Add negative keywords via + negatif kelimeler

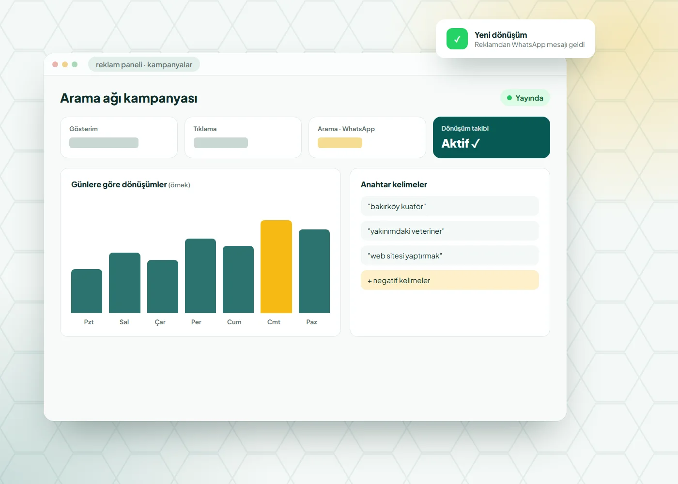click(450, 280)
